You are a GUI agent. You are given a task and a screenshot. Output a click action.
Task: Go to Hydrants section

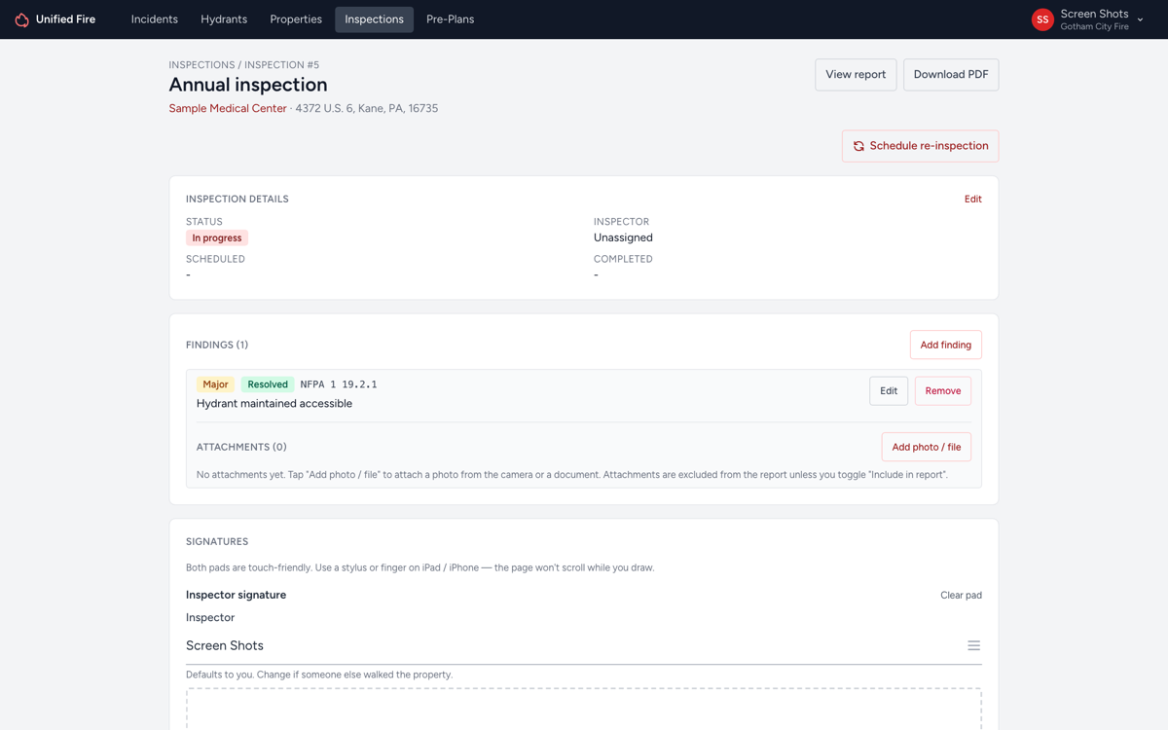(224, 19)
